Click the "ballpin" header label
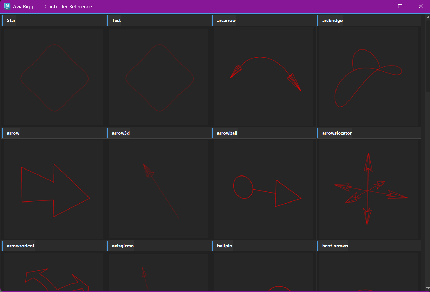The width and height of the screenshot is (430, 292). click(224, 246)
